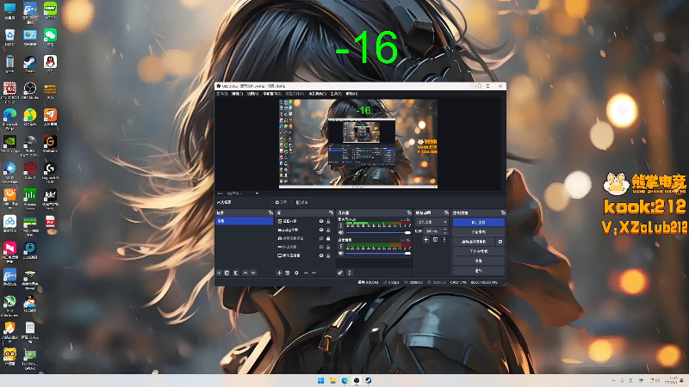Viewport: 689px width, 387px height.
Task: Open the Edit menu in OBS
Action: coord(238,94)
